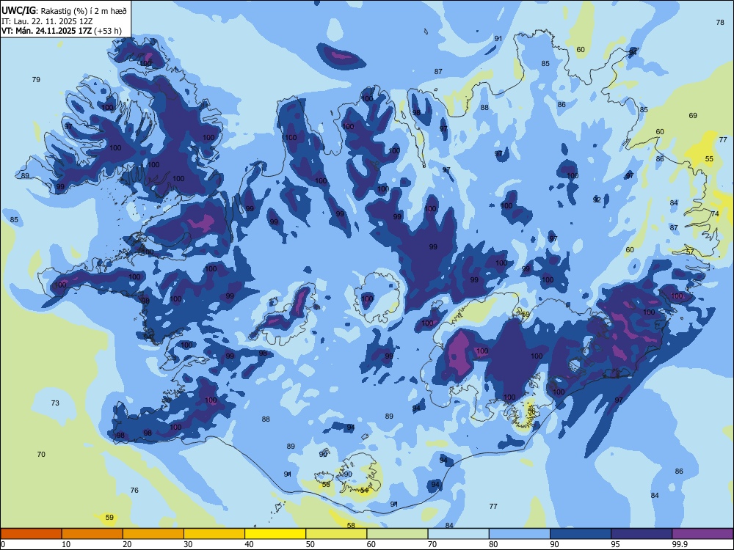Select the humidity value 54 on the map
Screen dimensions: 734x550
point(364,490)
